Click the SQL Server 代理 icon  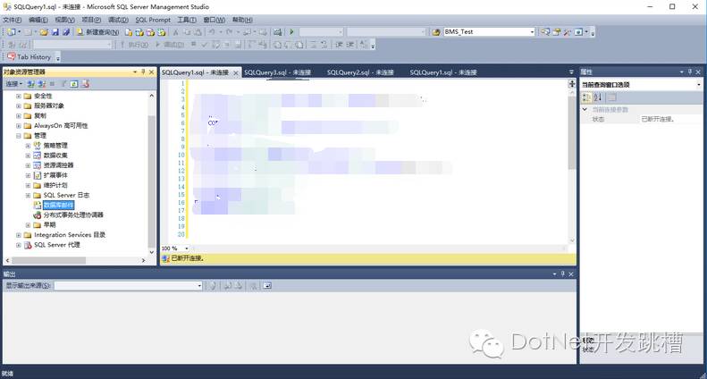click(28, 245)
